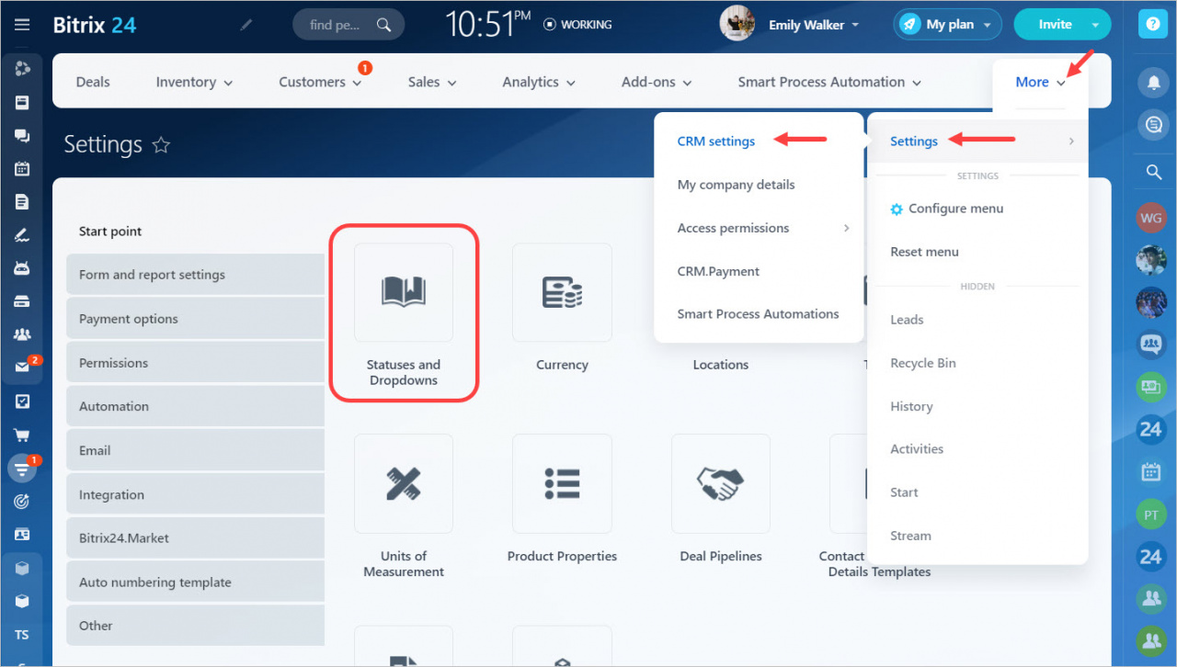
Task: Add Settings page to favorites star
Action: click(161, 145)
